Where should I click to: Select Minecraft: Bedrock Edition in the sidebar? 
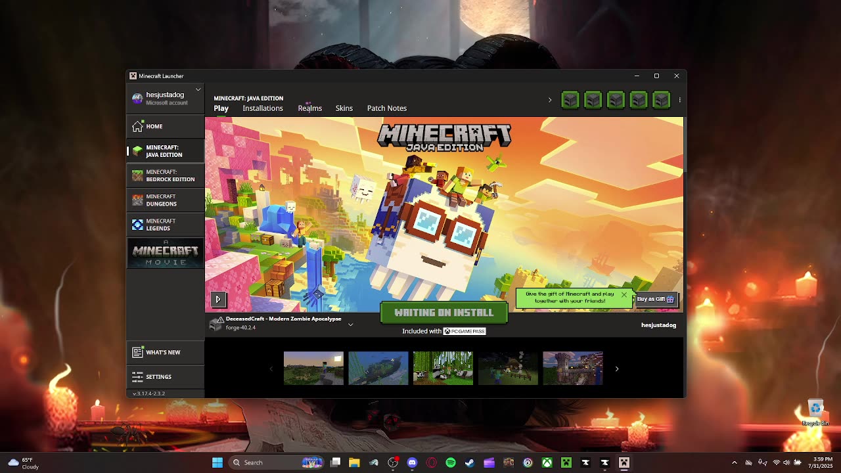tap(166, 175)
